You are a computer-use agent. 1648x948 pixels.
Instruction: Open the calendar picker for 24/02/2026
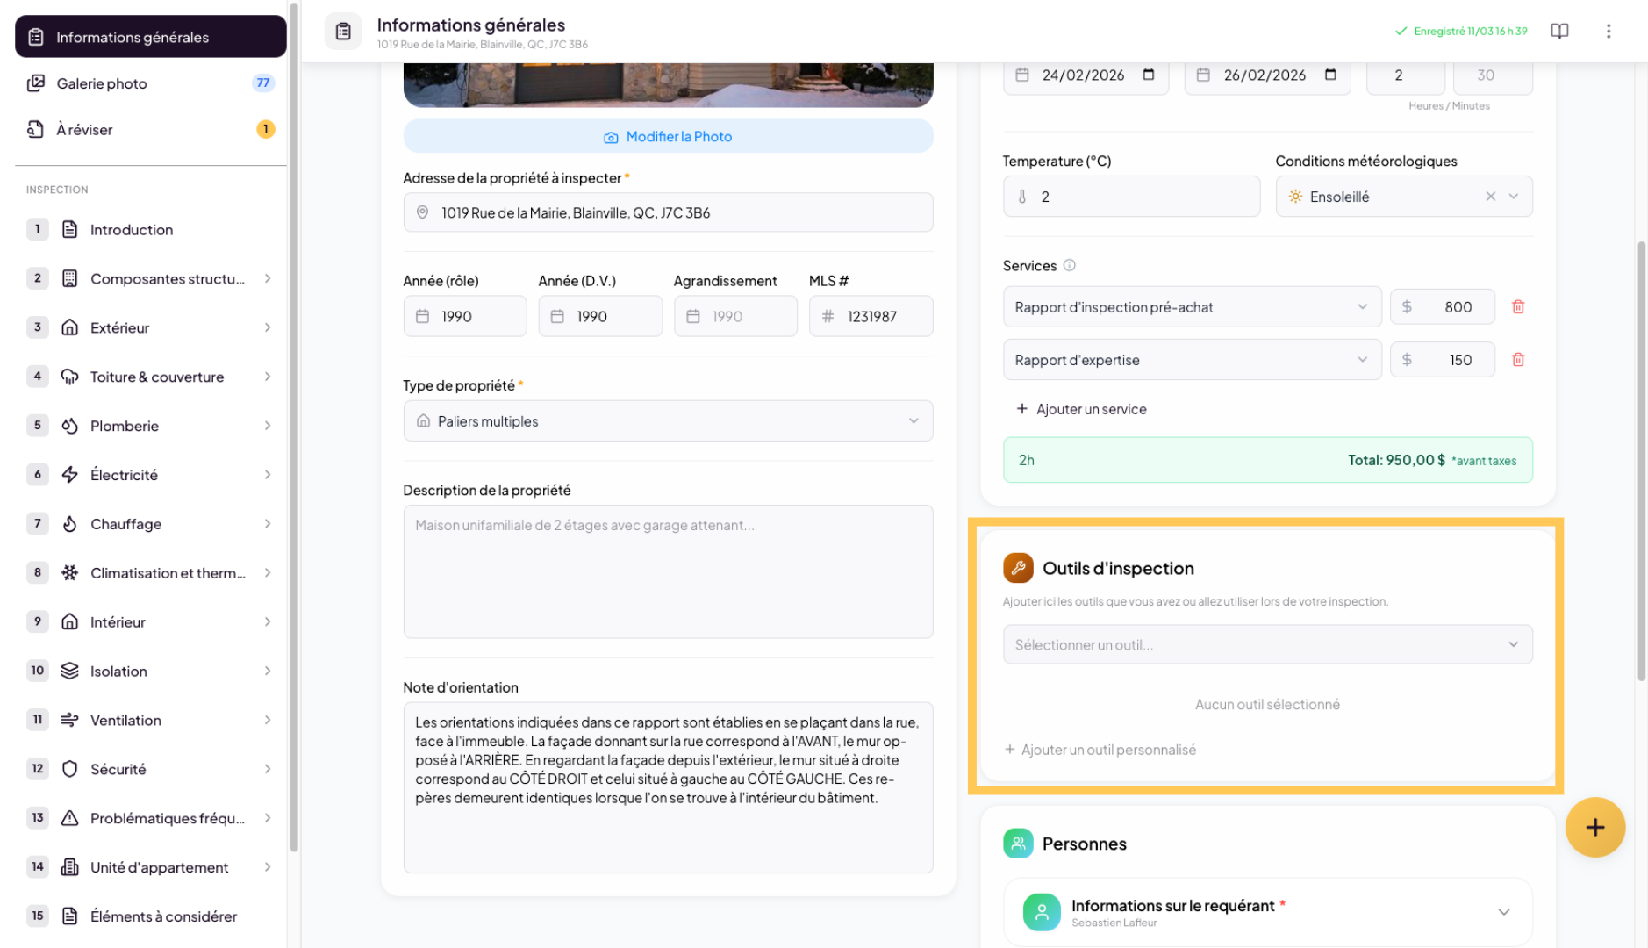pos(1150,75)
